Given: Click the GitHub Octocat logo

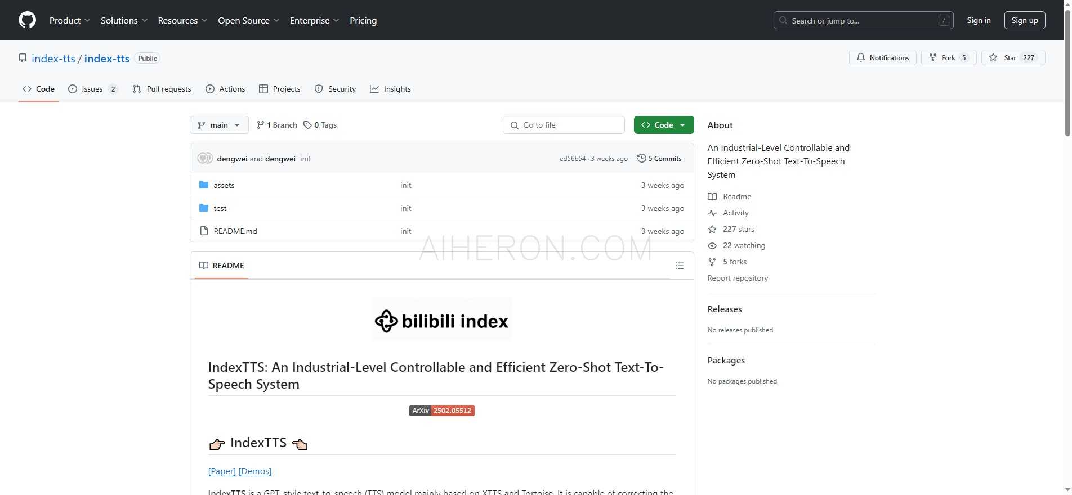Looking at the screenshot, I should 27,20.
